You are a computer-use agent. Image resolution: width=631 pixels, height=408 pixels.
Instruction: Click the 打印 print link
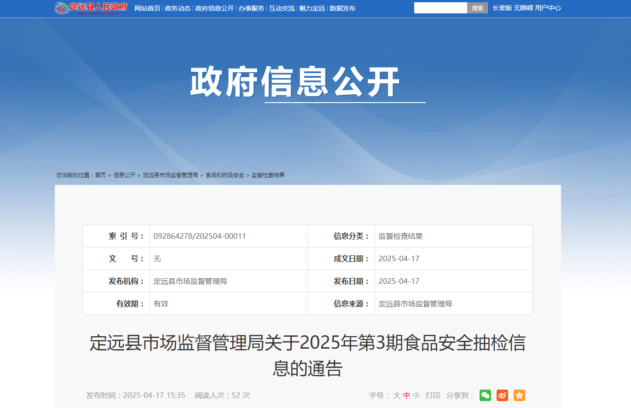[433, 395]
